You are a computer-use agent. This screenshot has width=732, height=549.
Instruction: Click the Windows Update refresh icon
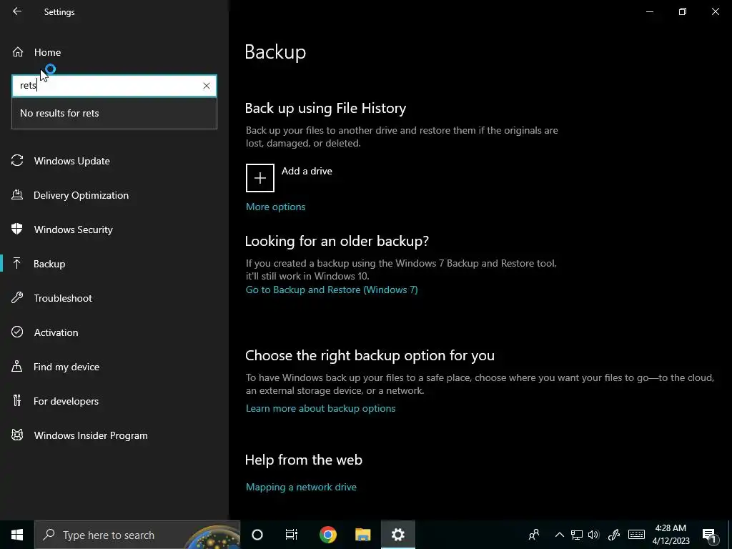coord(17,161)
